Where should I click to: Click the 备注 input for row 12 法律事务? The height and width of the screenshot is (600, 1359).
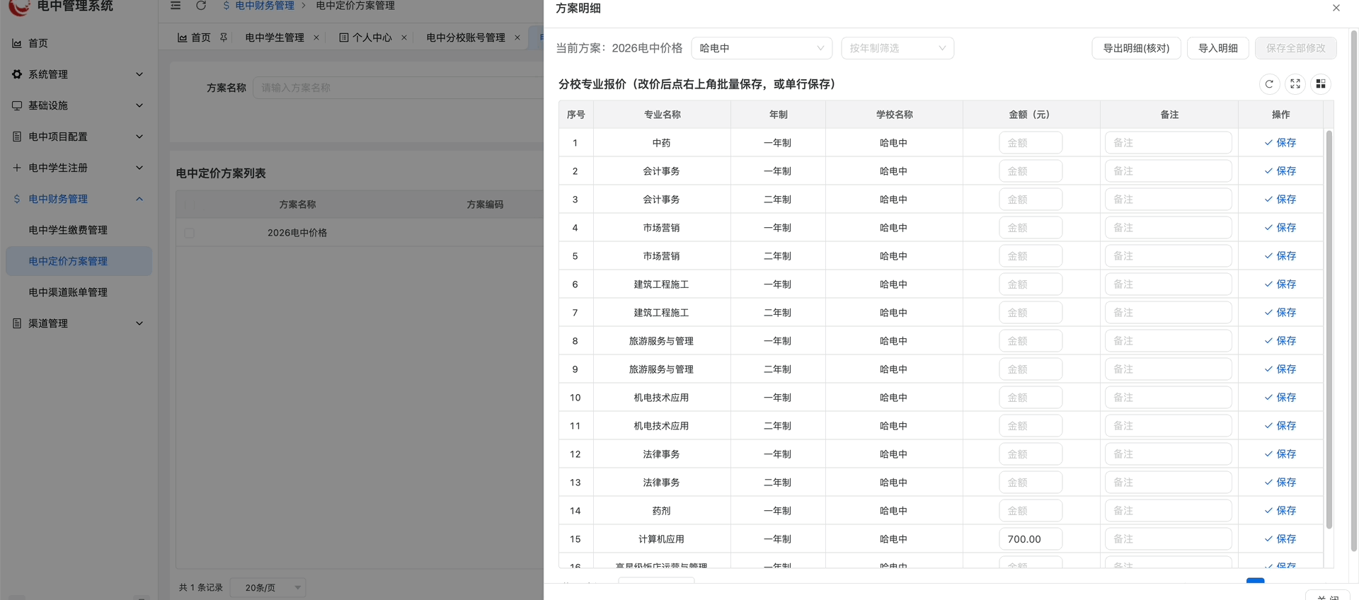1168,454
